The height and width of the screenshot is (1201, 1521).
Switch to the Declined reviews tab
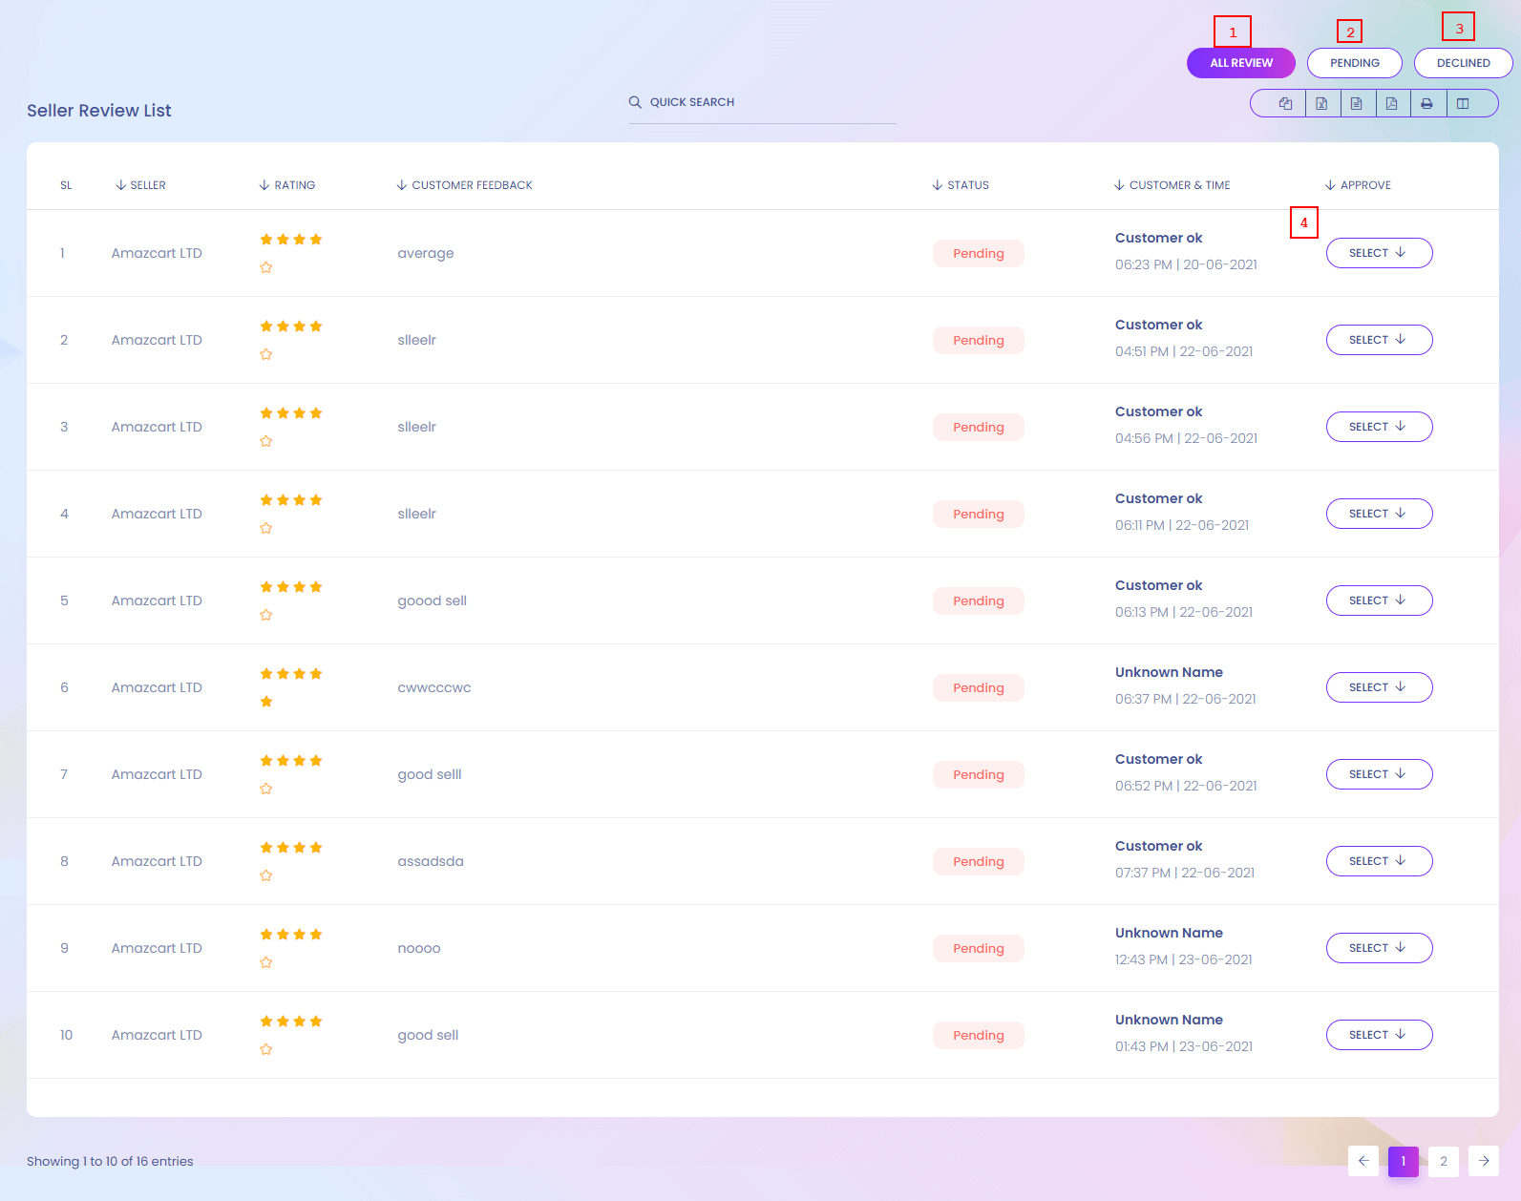(1463, 63)
